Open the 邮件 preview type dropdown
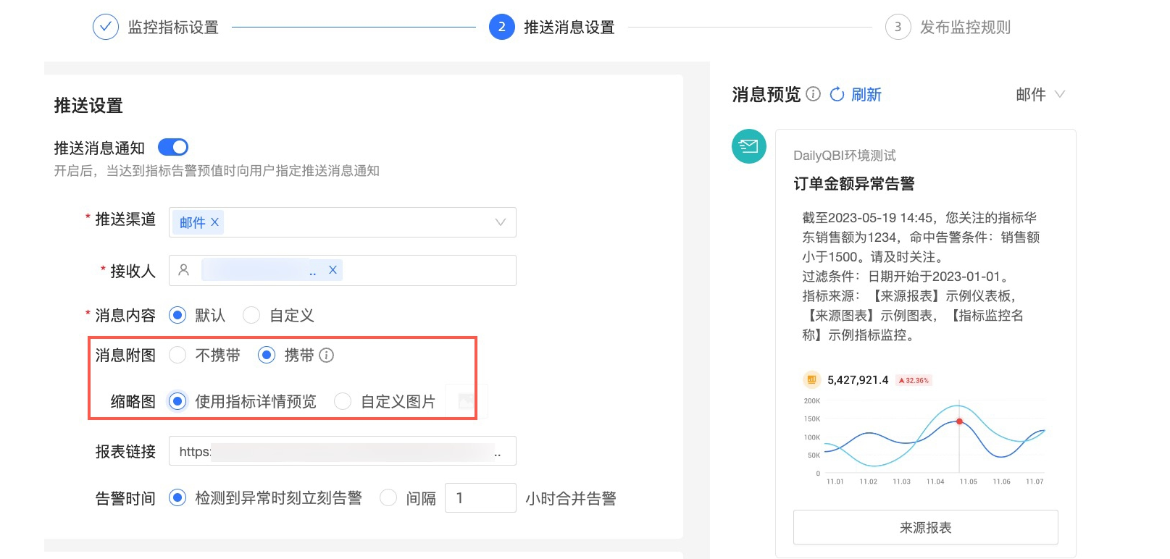 click(x=1040, y=95)
